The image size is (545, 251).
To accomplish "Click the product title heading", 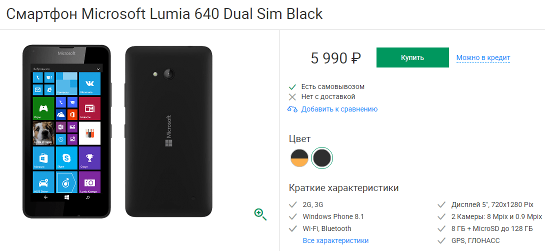I will coord(164,14).
